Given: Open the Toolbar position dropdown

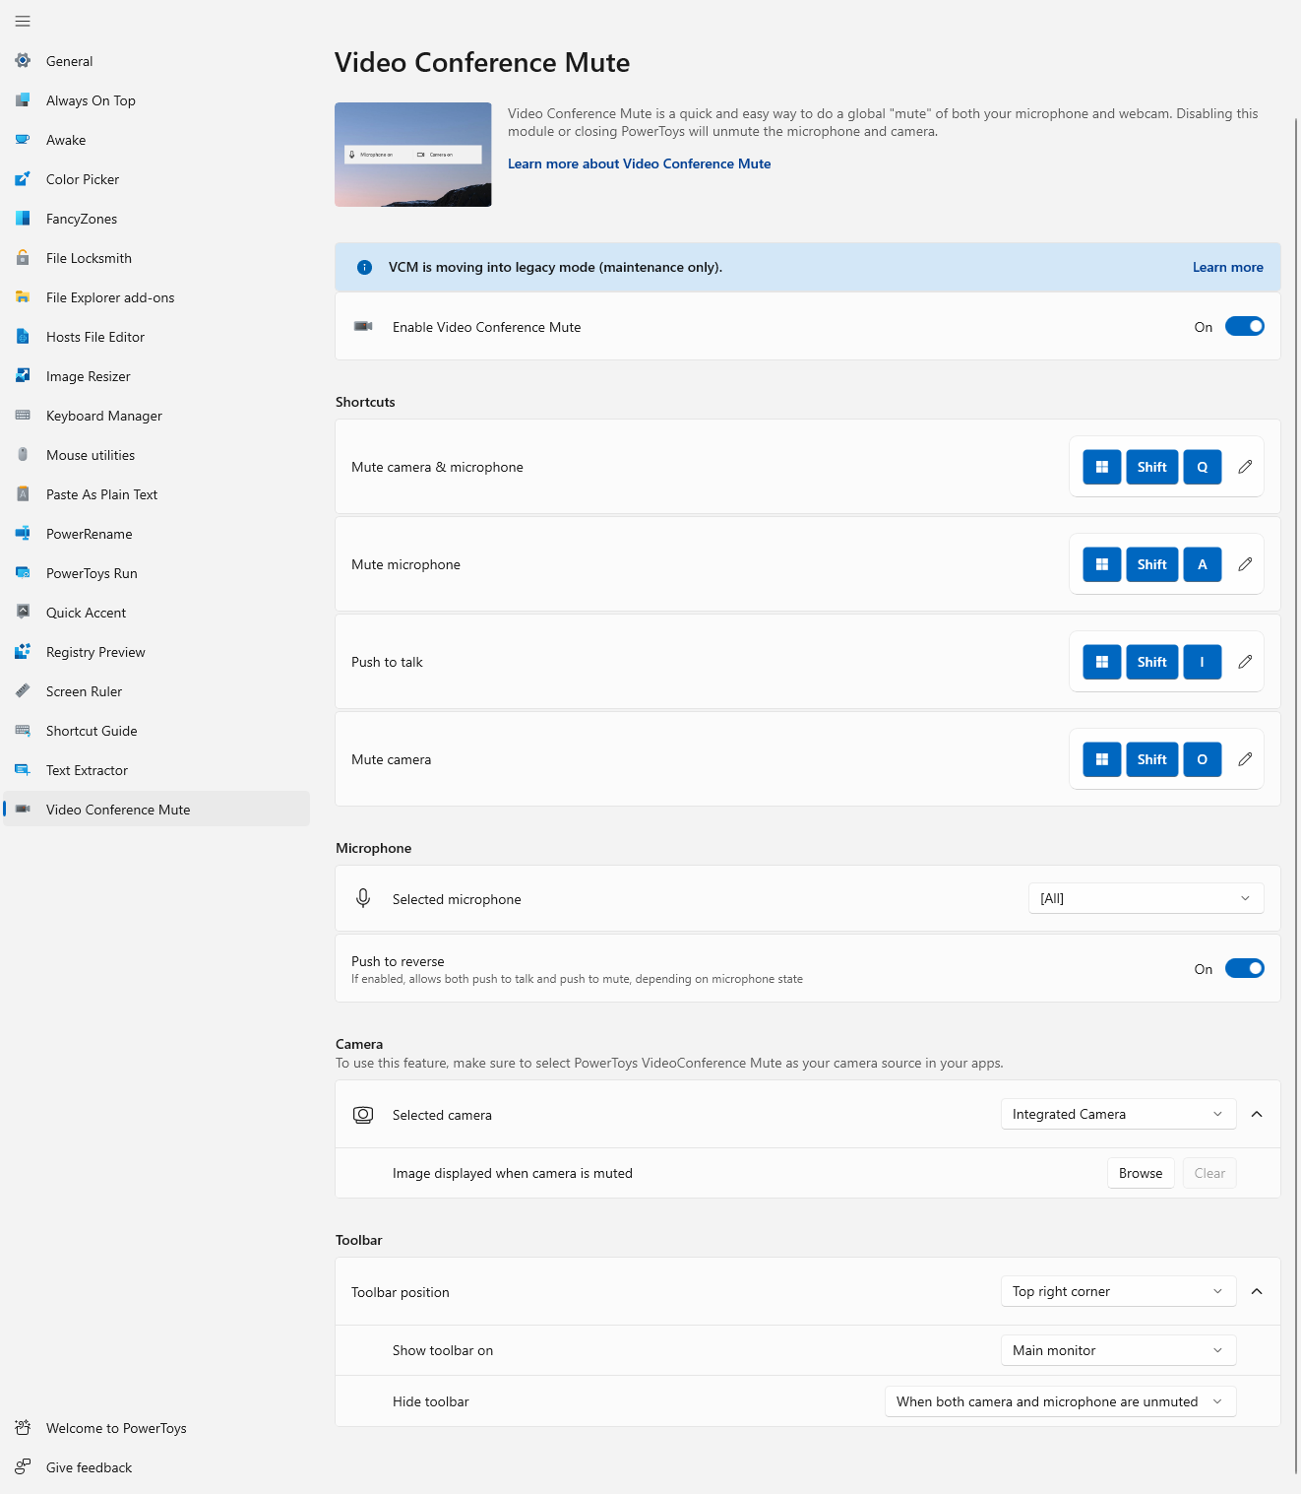Looking at the screenshot, I should pyautogui.click(x=1117, y=1290).
